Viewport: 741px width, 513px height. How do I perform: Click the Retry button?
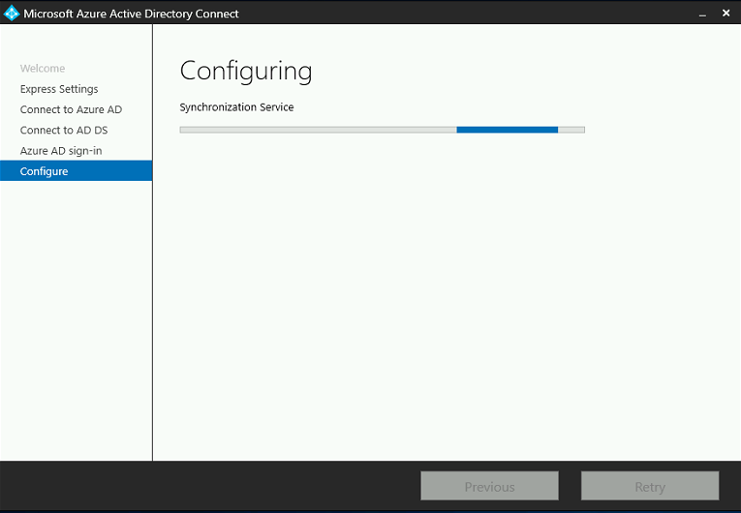(x=650, y=486)
